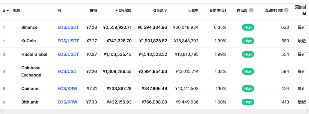Click the liquidity score info icon
Screen dimensions: 309x114
coord(286,10)
